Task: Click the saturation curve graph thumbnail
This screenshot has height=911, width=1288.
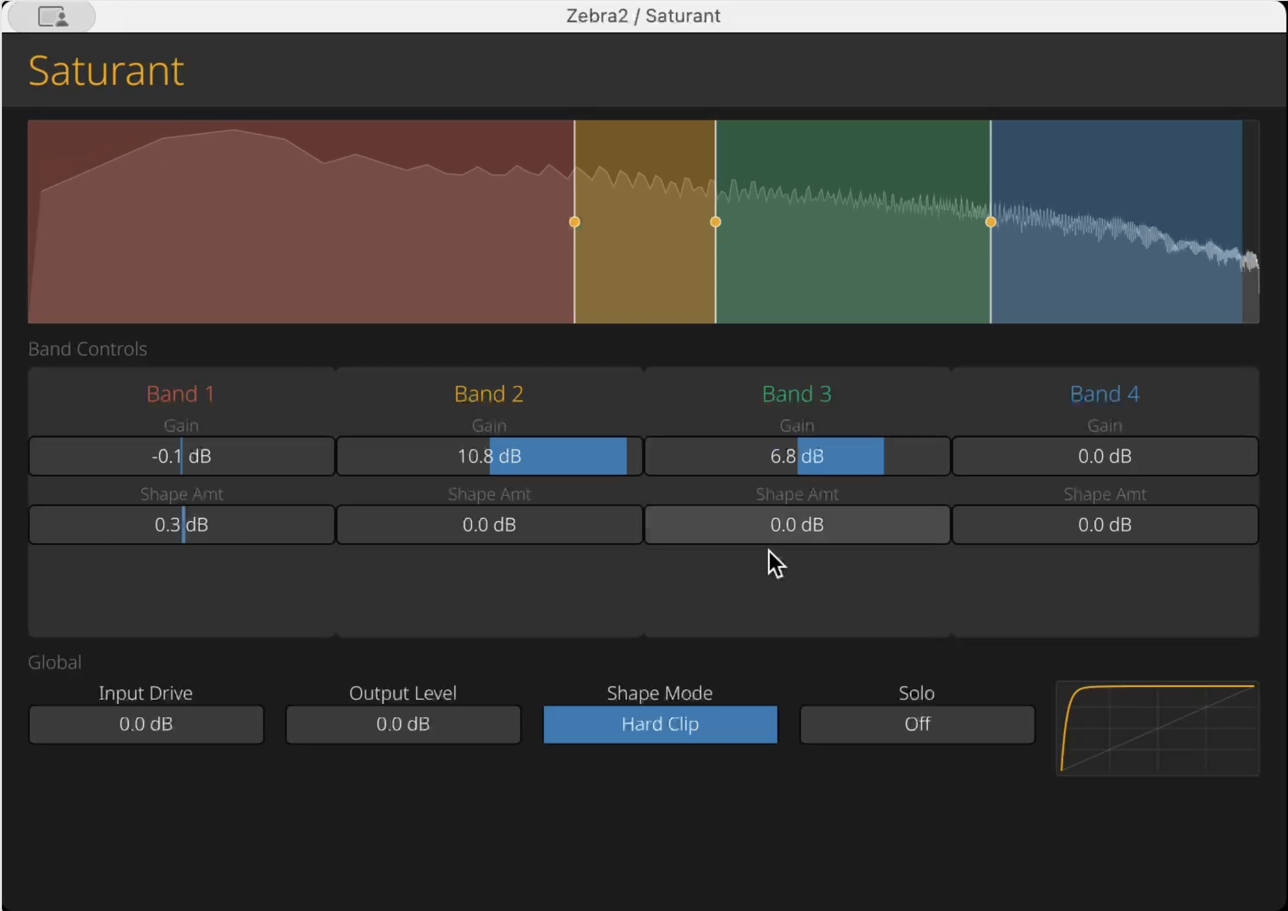Action: click(x=1157, y=728)
